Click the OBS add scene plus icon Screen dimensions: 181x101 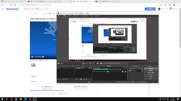(58, 79)
